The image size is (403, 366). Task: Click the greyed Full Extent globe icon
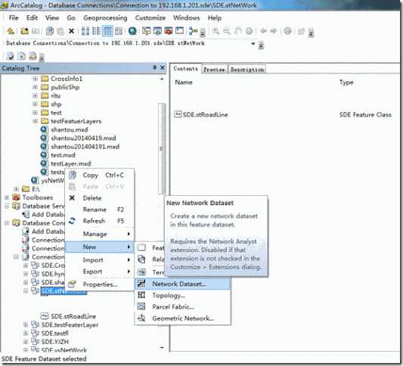pyautogui.click(x=249, y=31)
